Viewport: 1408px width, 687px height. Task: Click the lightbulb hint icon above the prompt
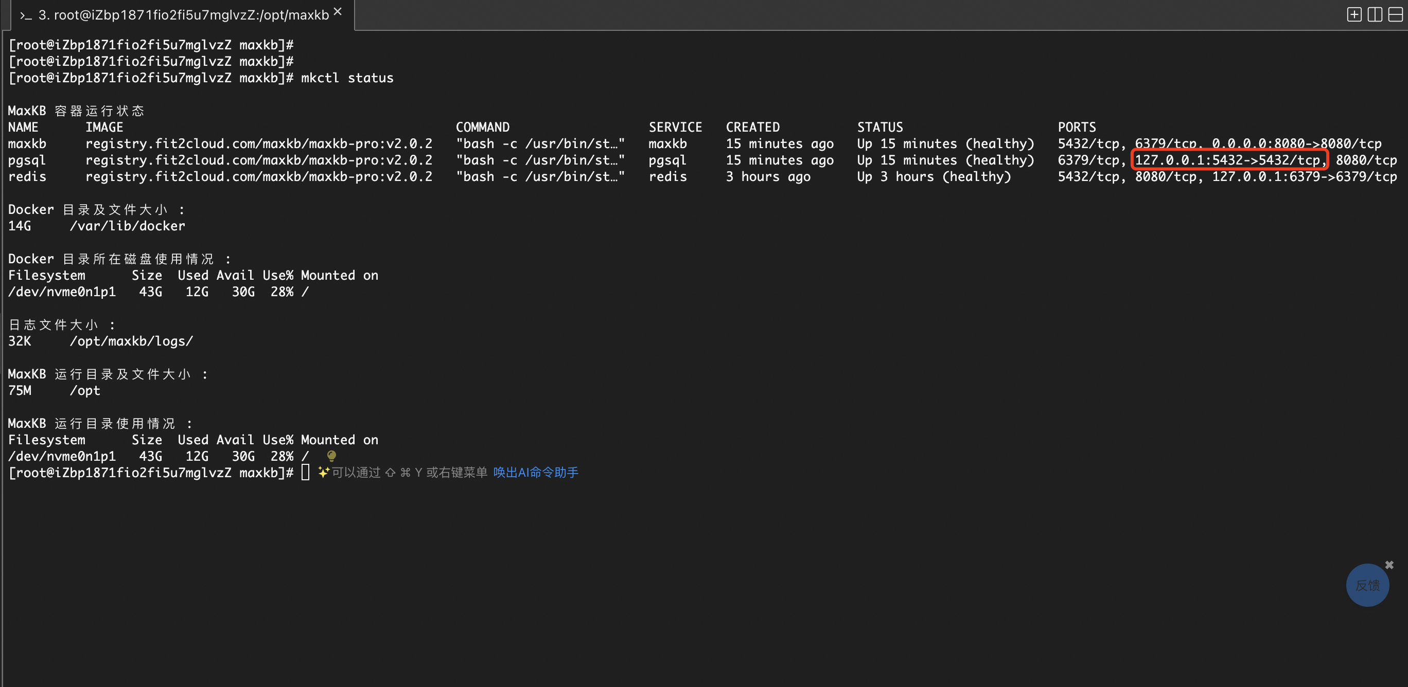pos(331,456)
